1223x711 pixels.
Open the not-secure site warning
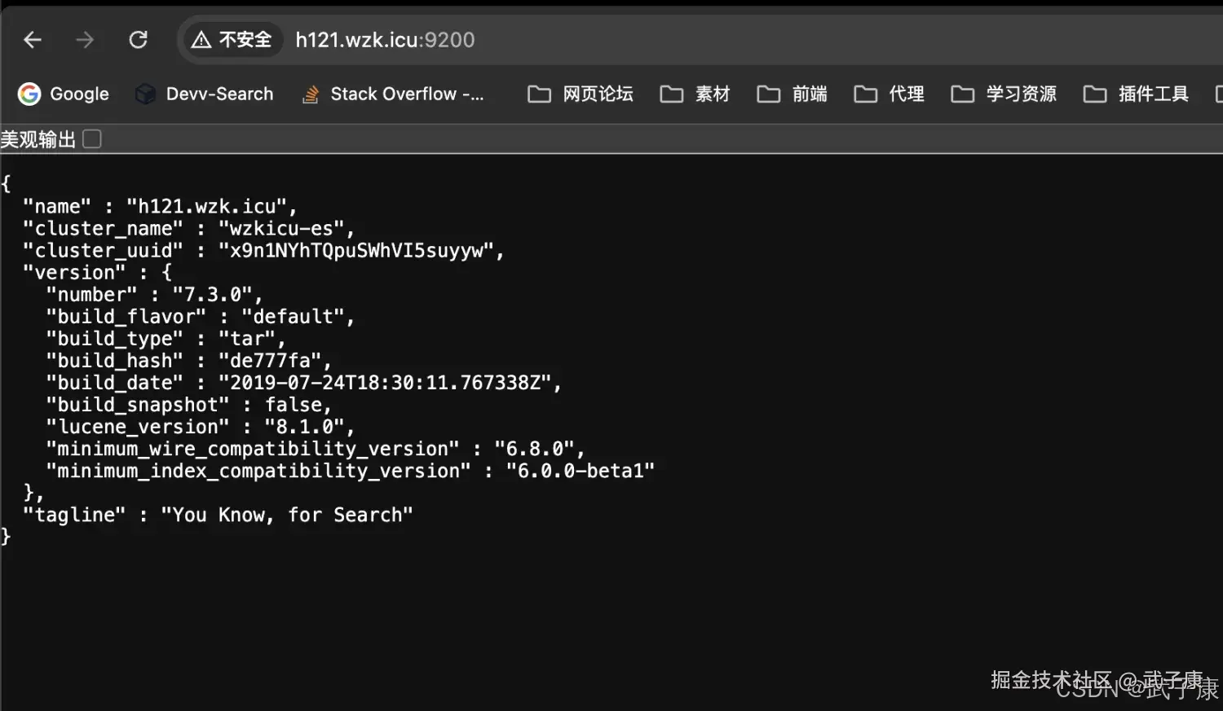(232, 40)
